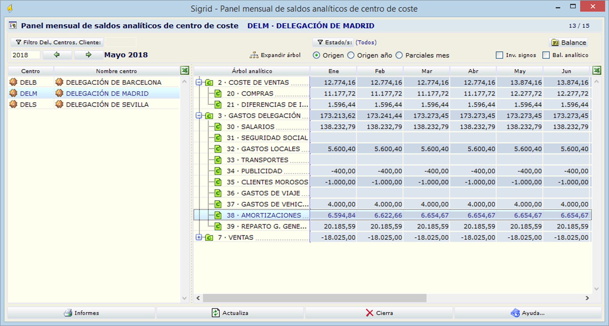Viewport: 609px width, 326px height.
Task: Open Ayuda help button
Action: [528, 313]
